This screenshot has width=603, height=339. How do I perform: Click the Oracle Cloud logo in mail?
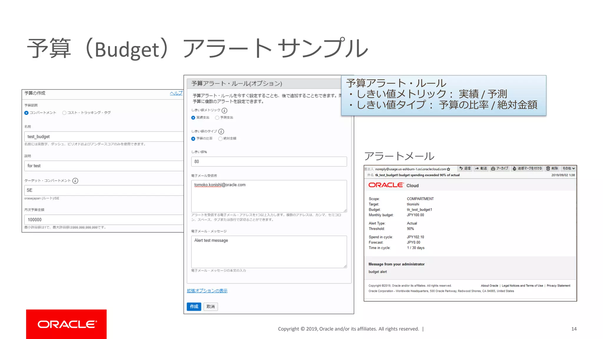point(393,185)
